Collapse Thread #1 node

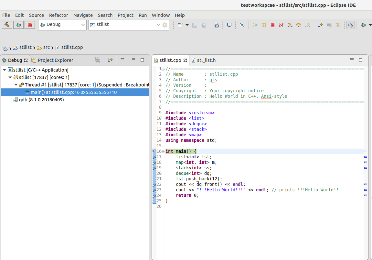[16, 85]
